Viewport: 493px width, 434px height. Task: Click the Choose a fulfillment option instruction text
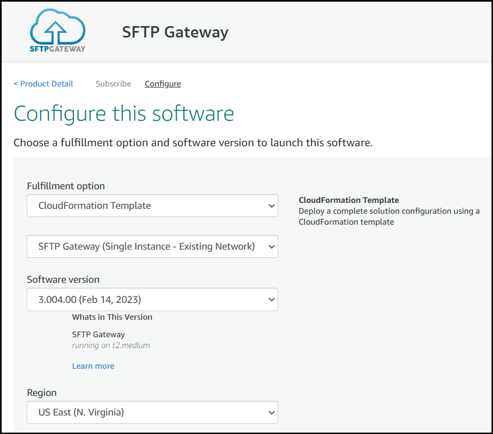[193, 143]
